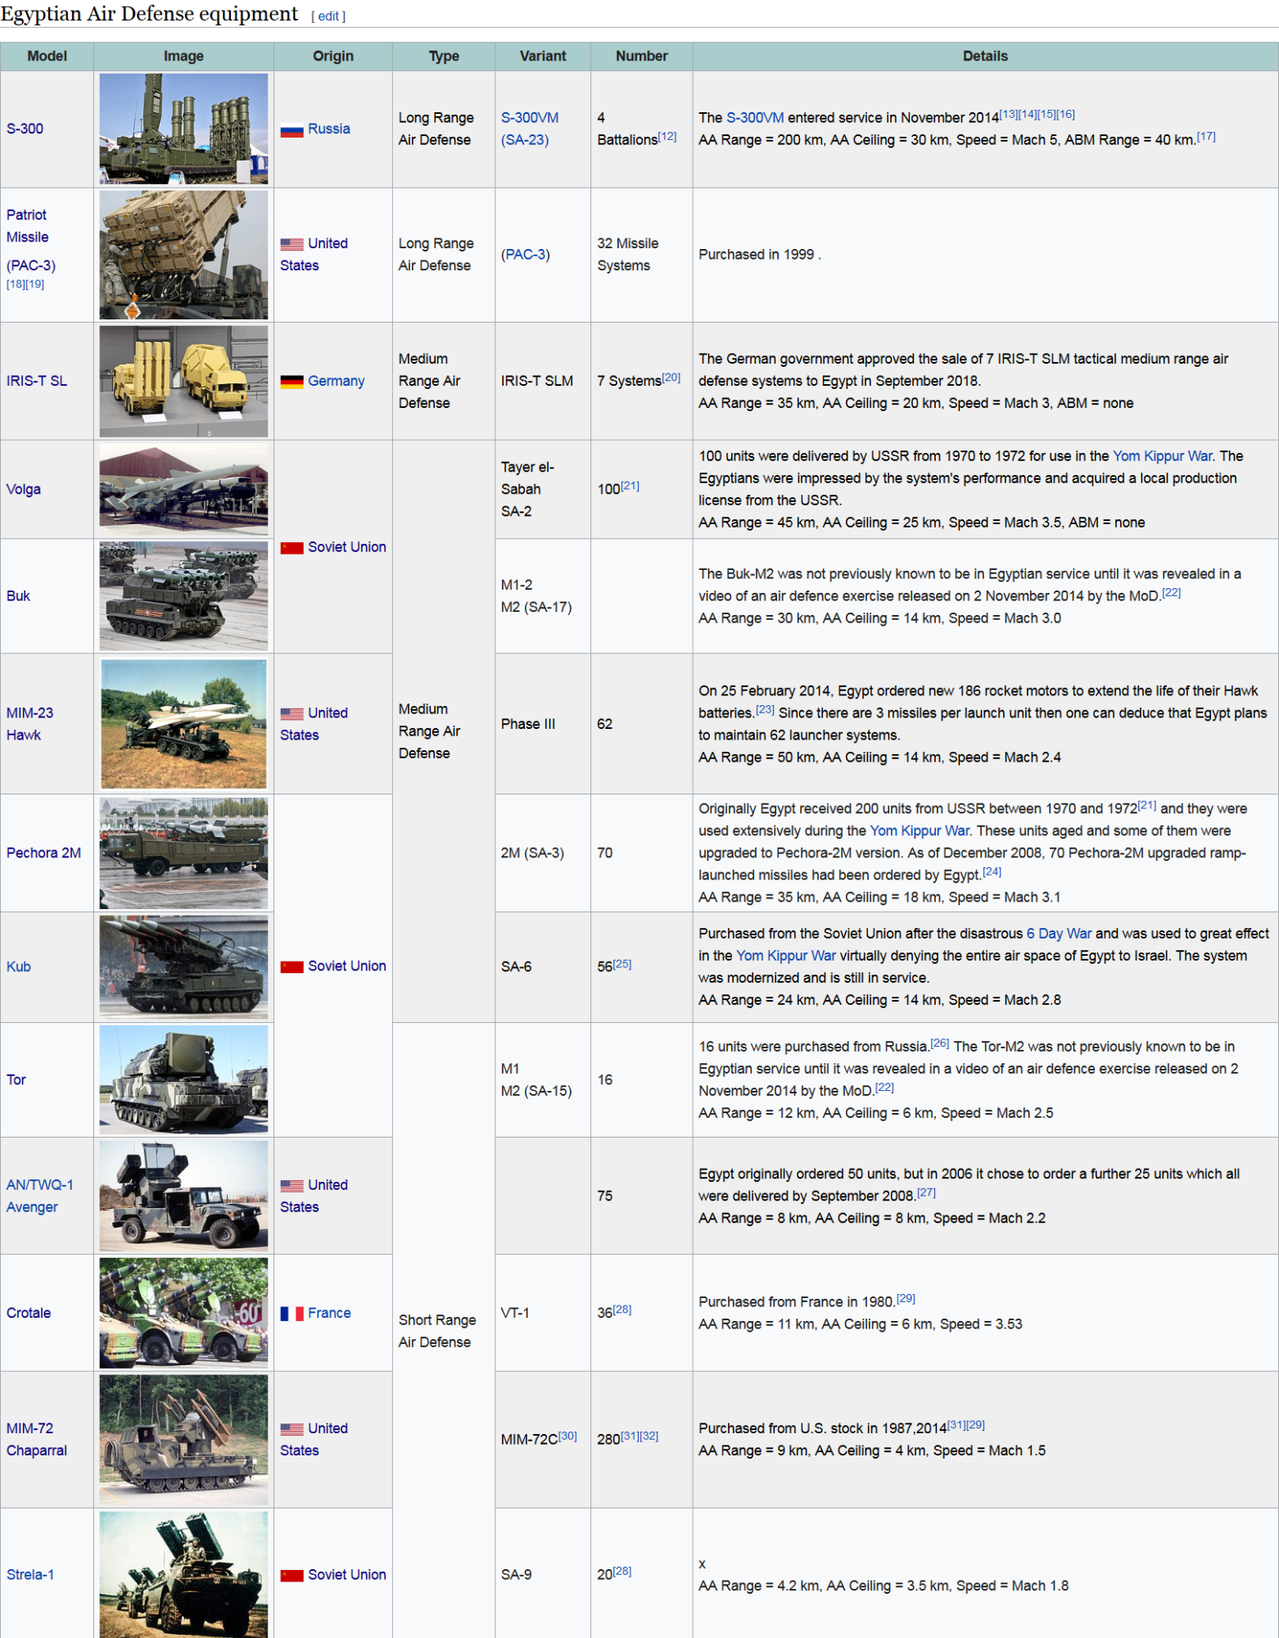Screen dimensions: 1279x1638
Task: Open the Pechora 2M model link
Action: click(x=43, y=853)
